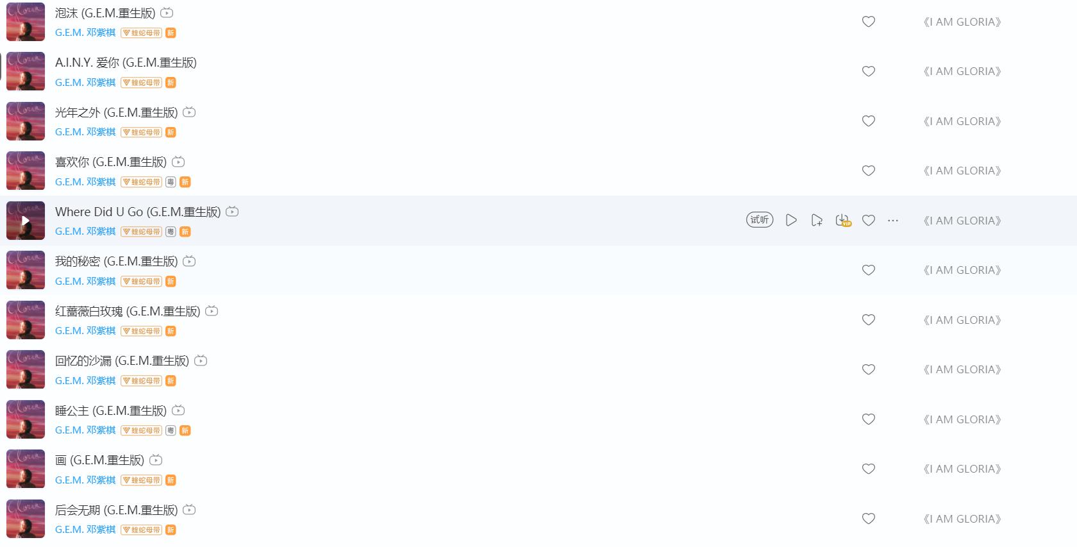The image size is (1077, 547).
Task: Add Where Did U Go to play queue
Action: (817, 220)
